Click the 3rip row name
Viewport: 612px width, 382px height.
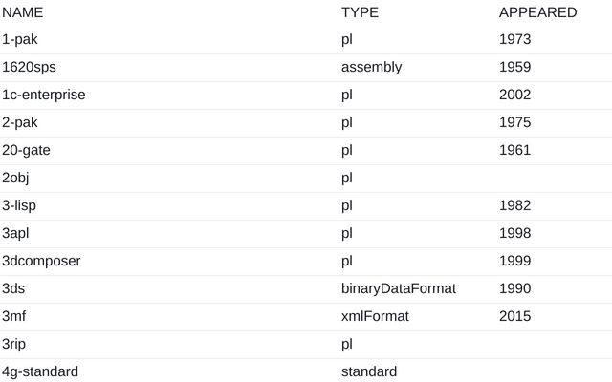16,345
